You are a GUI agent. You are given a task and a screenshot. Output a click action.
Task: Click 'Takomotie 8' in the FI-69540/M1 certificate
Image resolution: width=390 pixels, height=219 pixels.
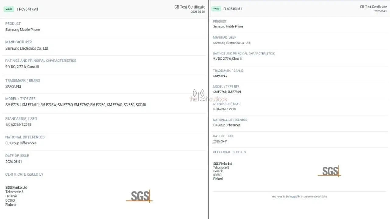(221, 167)
